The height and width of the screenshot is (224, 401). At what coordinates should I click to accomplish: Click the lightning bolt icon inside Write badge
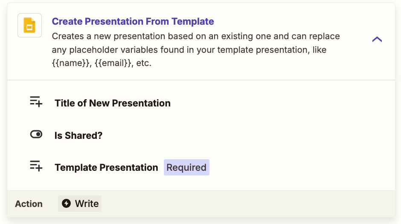click(x=66, y=204)
